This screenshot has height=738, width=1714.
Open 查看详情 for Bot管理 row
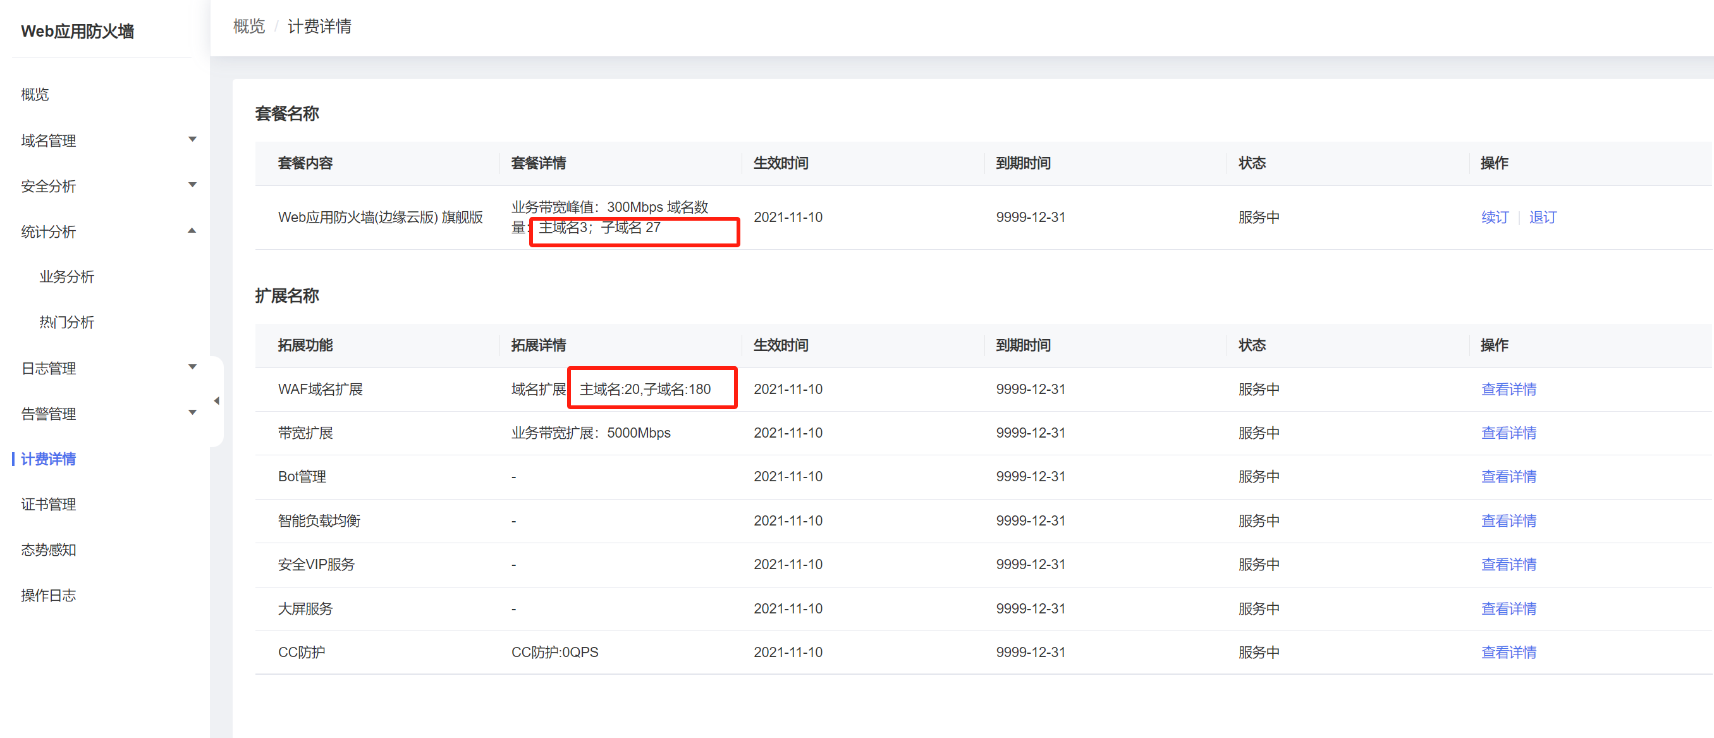pos(1509,477)
